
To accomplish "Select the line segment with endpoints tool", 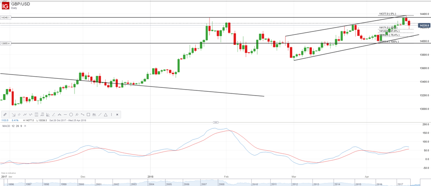I will pyautogui.click(x=82, y=115).
